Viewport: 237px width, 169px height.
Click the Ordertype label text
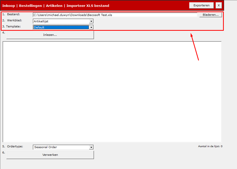tap(15, 146)
